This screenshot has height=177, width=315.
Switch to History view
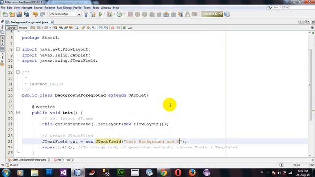[23, 28]
